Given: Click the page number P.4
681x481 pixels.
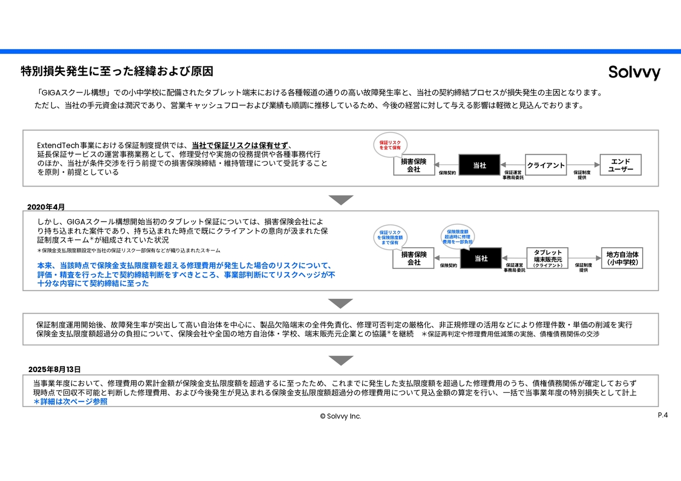Looking at the screenshot, I should click(x=662, y=416).
